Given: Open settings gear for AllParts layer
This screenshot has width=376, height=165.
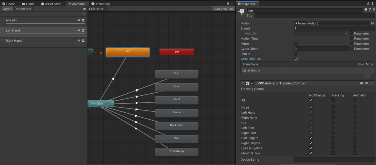Looking at the screenshot, I should (83, 20).
